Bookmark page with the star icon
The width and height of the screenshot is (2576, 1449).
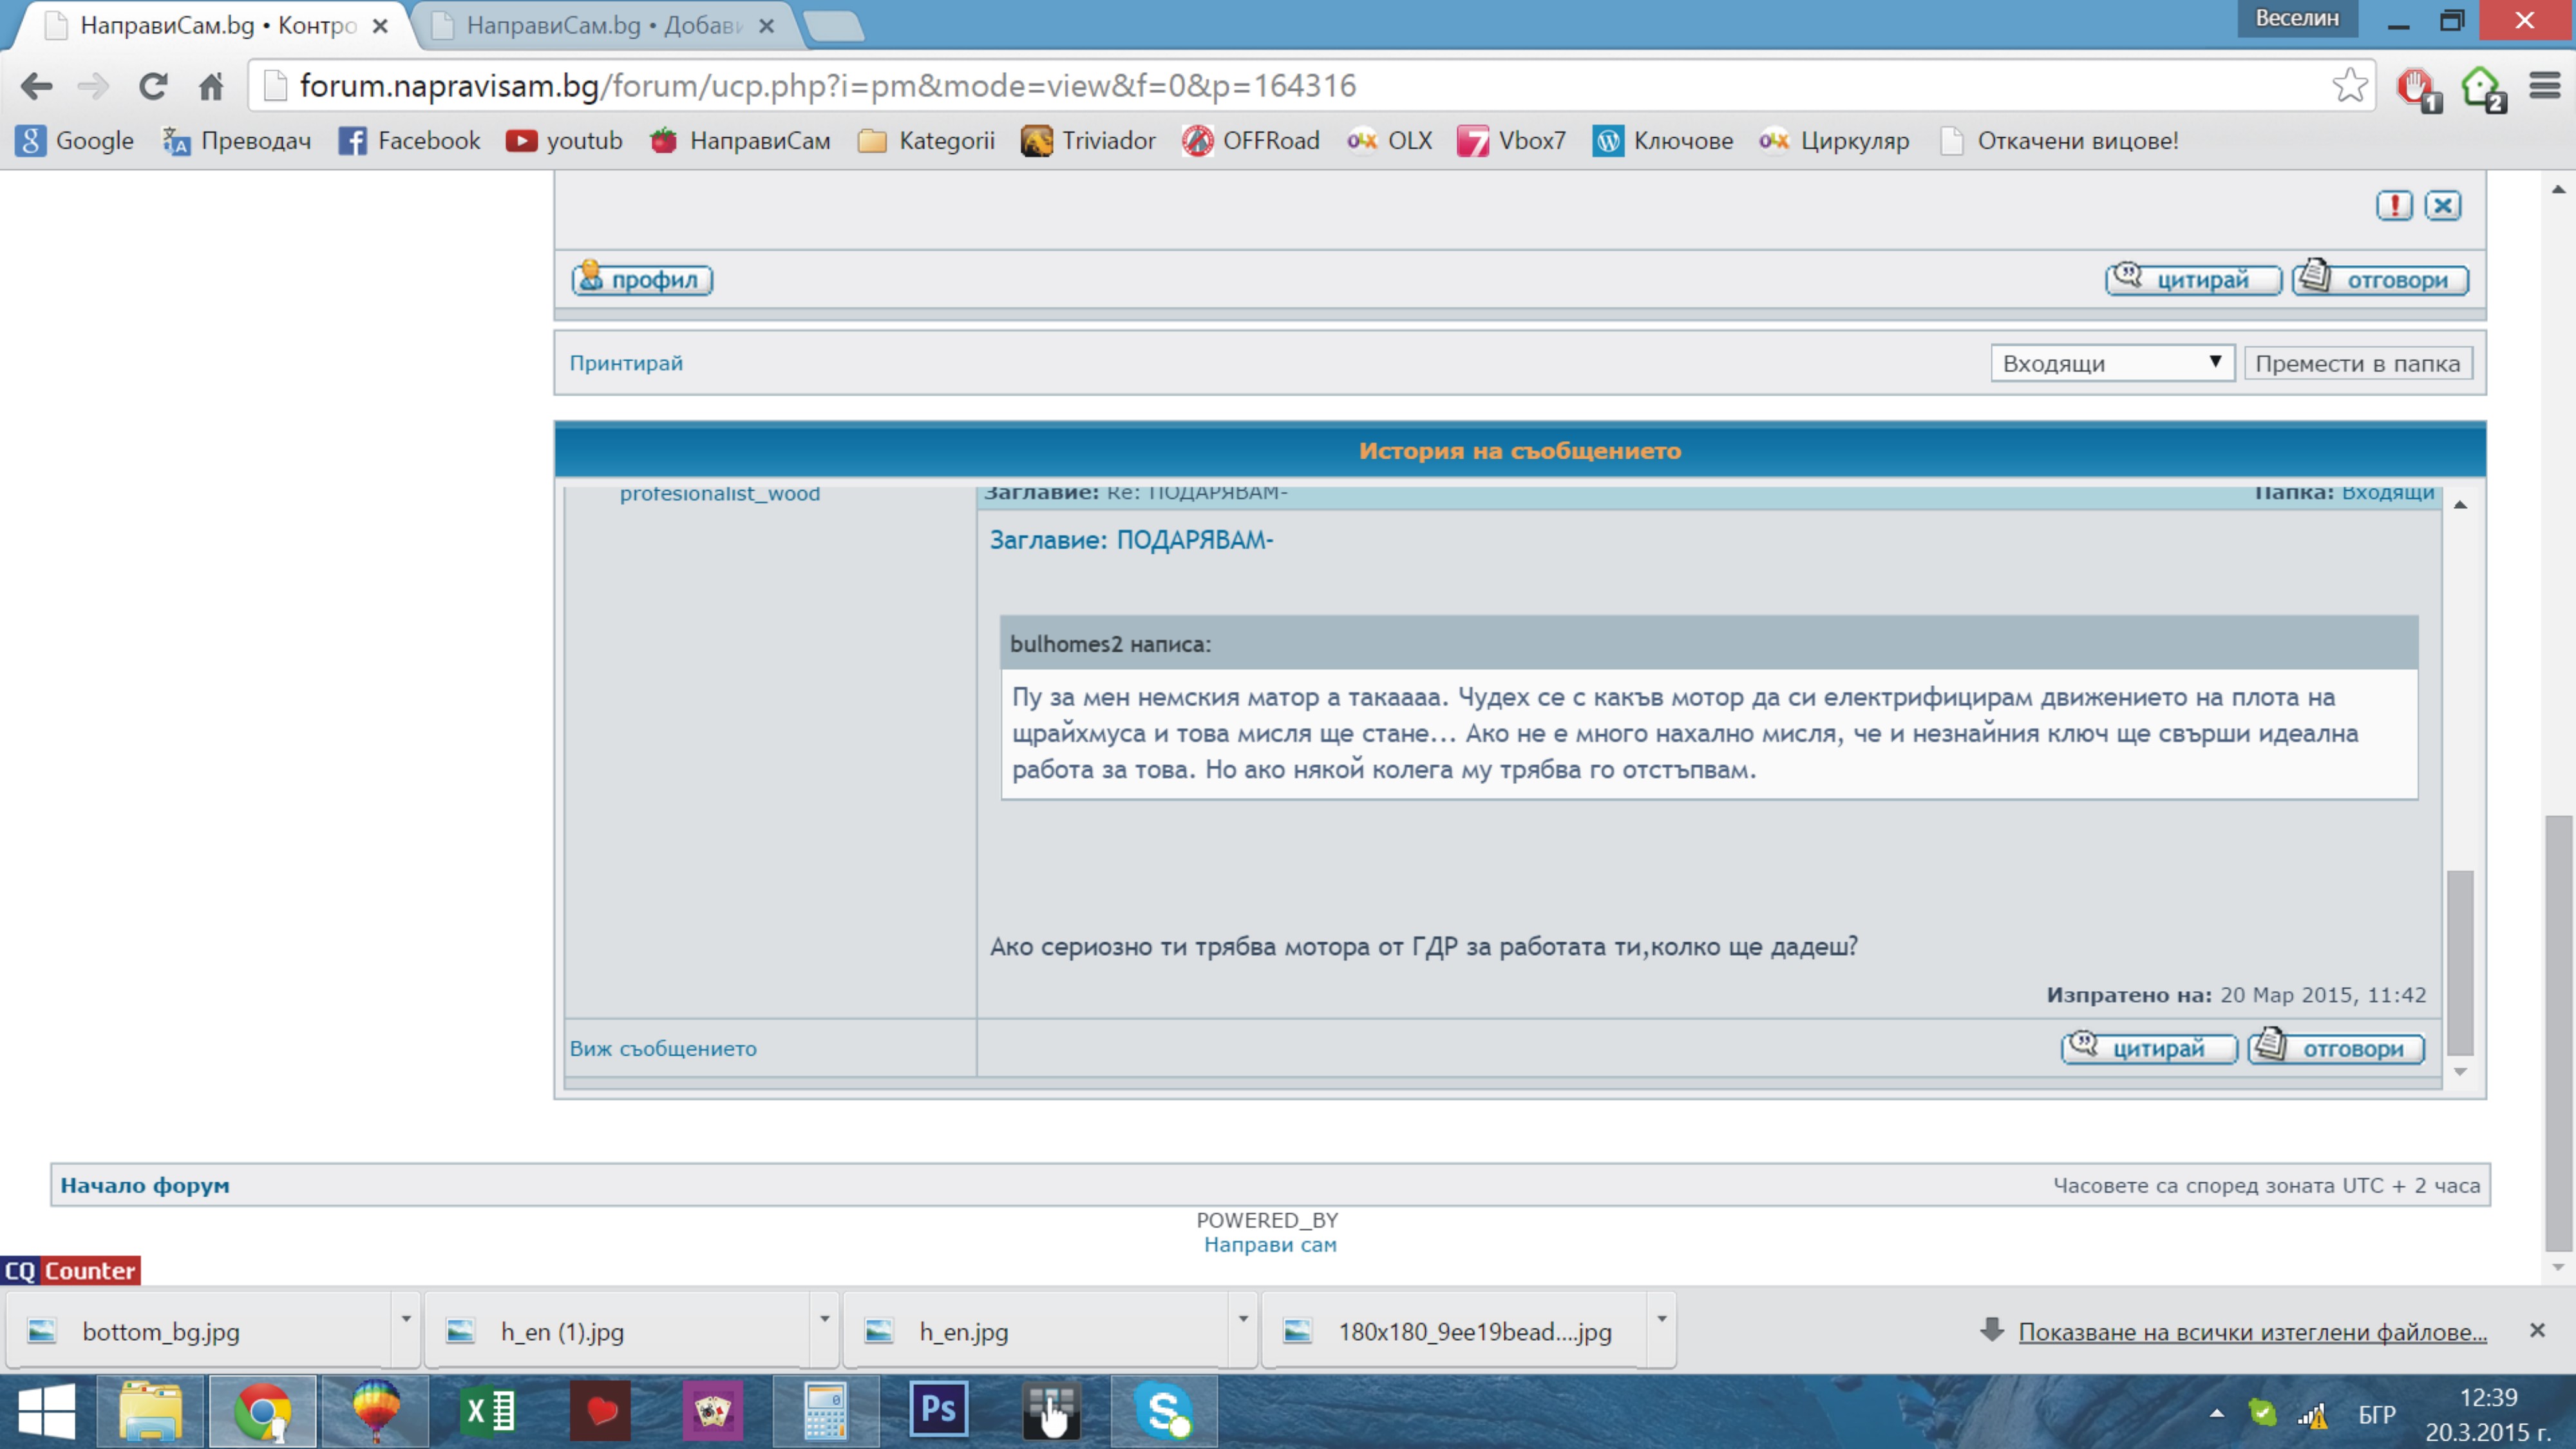click(x=2349, y=86)
